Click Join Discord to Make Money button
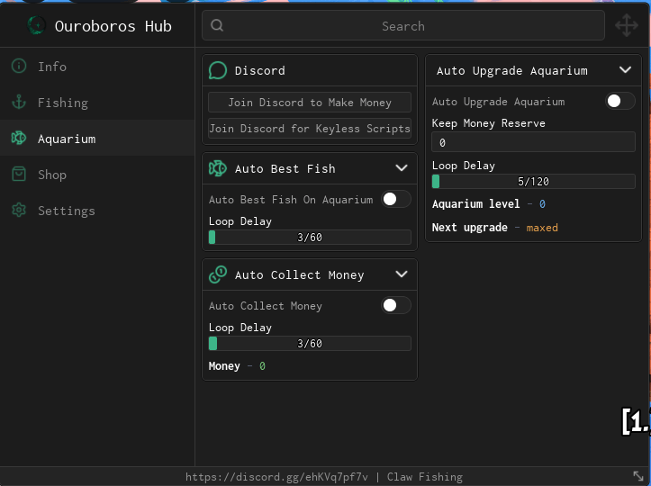 pyautogui.click(x=310, y=103)
